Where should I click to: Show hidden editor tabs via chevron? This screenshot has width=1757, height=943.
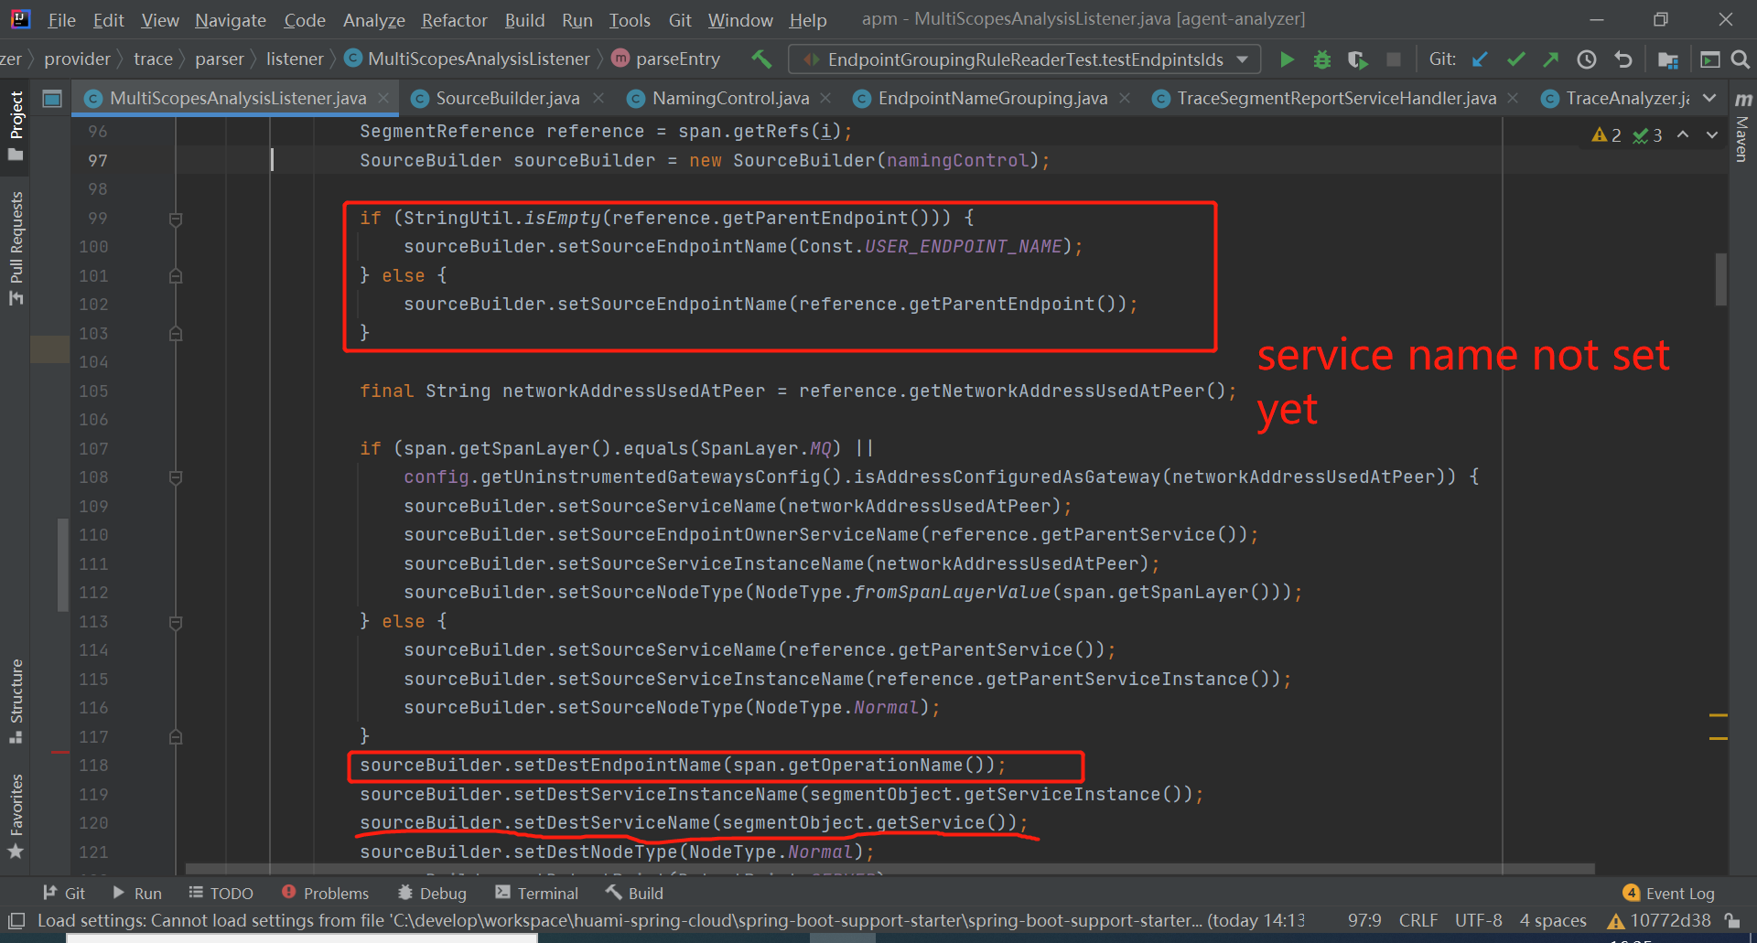(x=1710, y=98)
